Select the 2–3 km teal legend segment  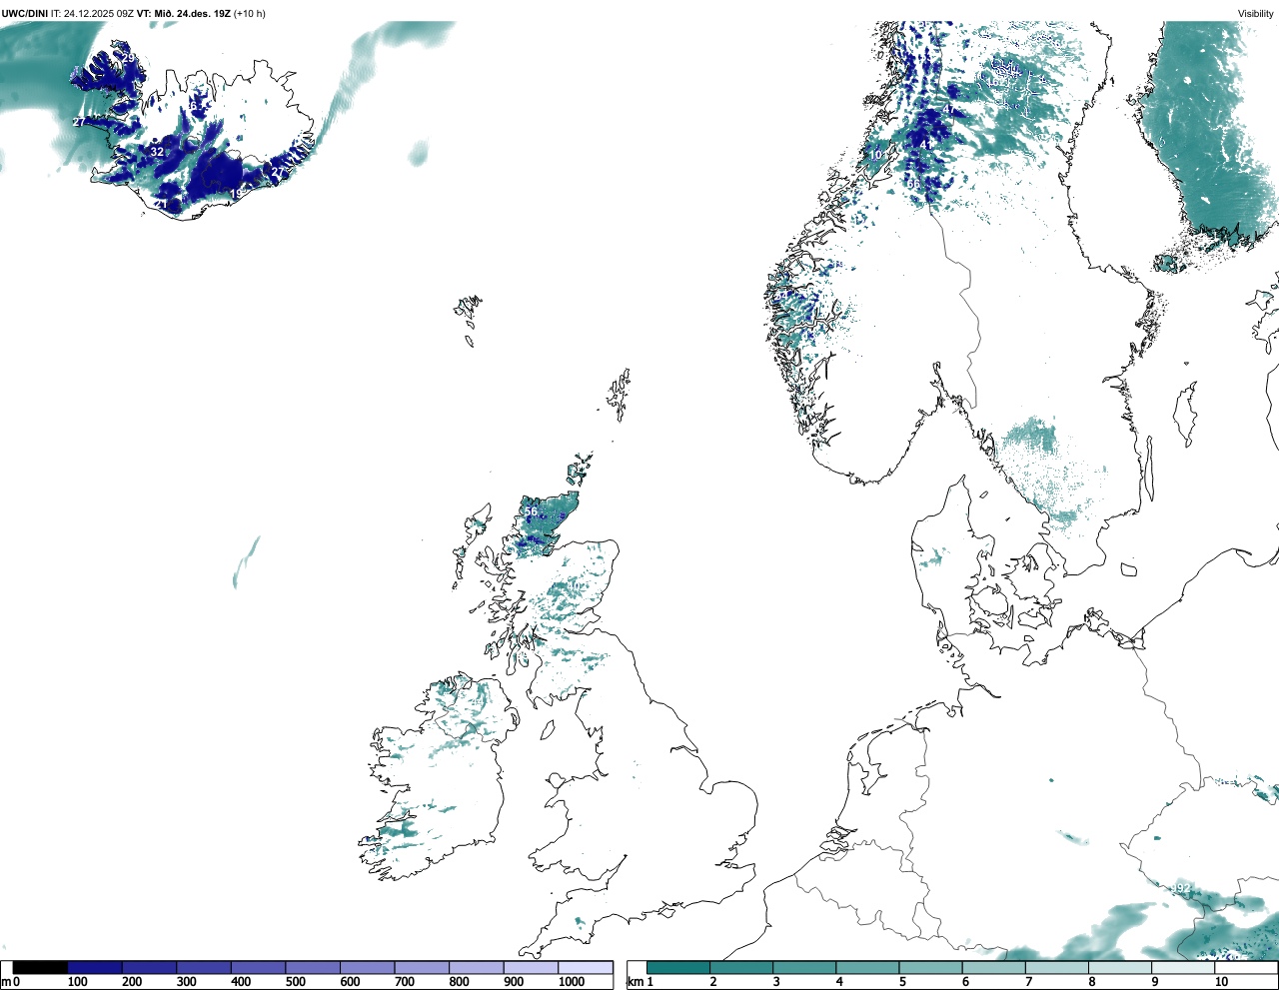coord(741,967)
